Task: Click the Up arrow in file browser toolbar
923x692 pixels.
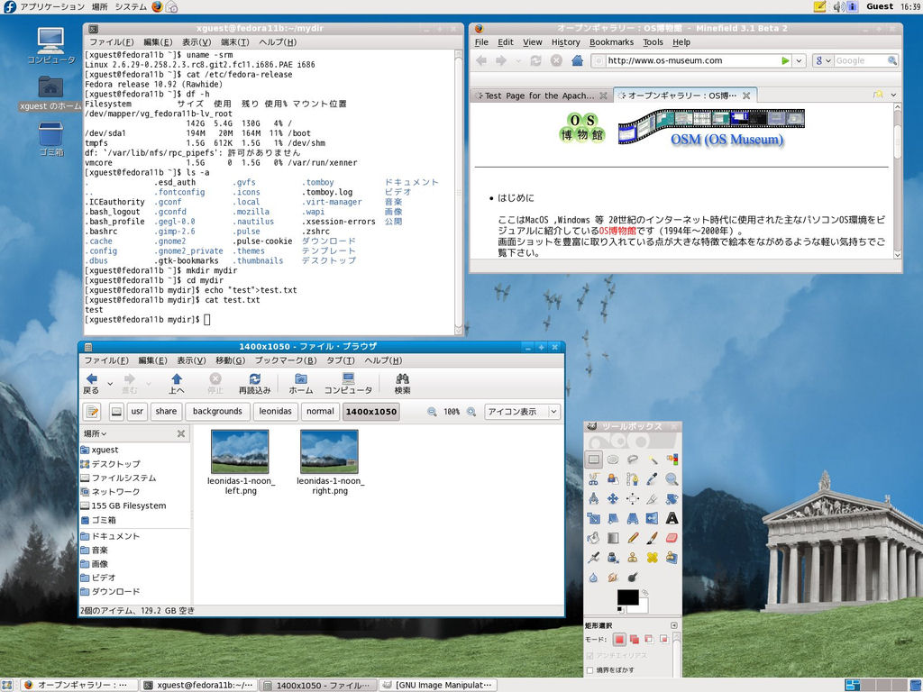Action: pos(177,383)
